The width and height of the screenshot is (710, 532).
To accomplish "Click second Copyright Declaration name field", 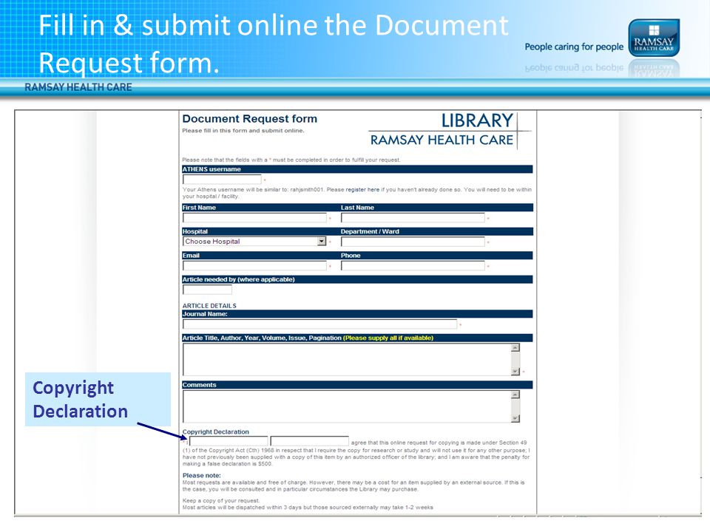I will click(x=310, y=441).
